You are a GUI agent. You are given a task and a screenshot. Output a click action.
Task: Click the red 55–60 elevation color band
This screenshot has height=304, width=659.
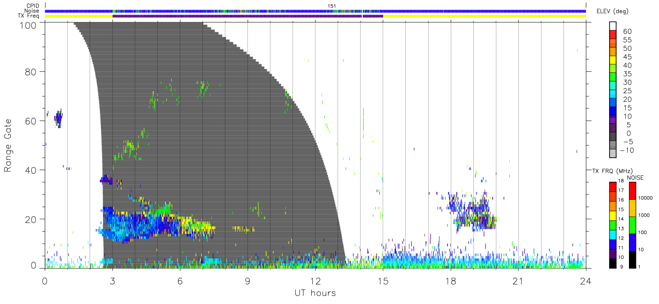click(x=613, y=35)
